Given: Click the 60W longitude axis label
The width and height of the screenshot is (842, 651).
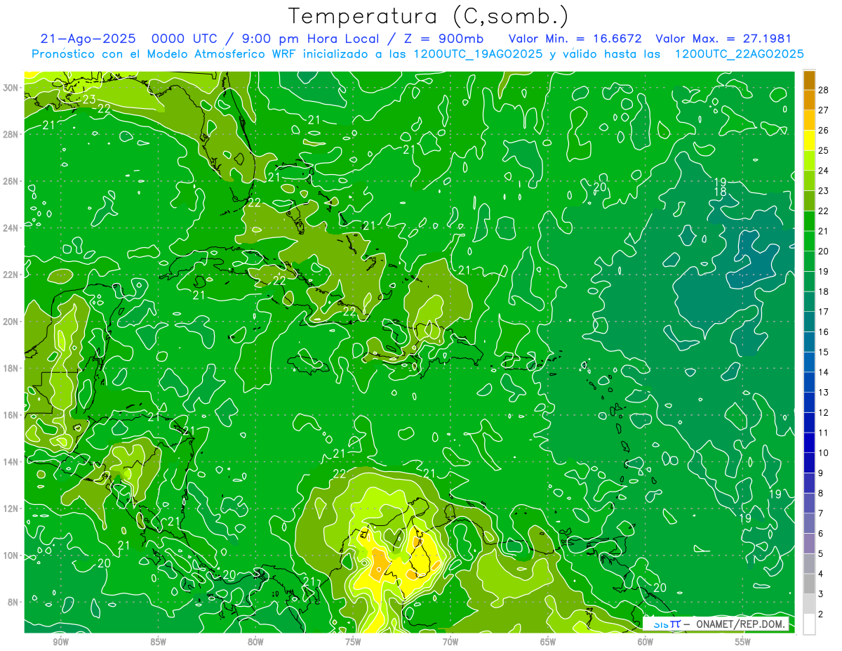Looking at the screenshot, I should pyautogui.click(x=646, y=641).
